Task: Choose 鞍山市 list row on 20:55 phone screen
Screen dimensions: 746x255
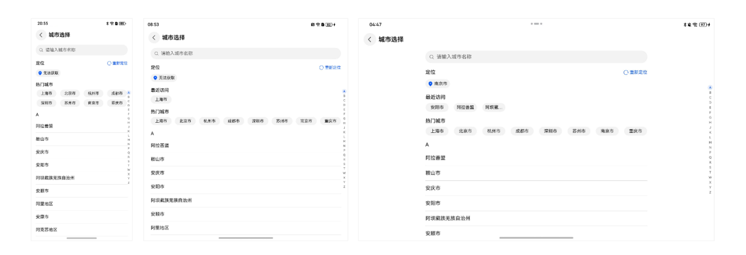Action: tap(82, 139)
